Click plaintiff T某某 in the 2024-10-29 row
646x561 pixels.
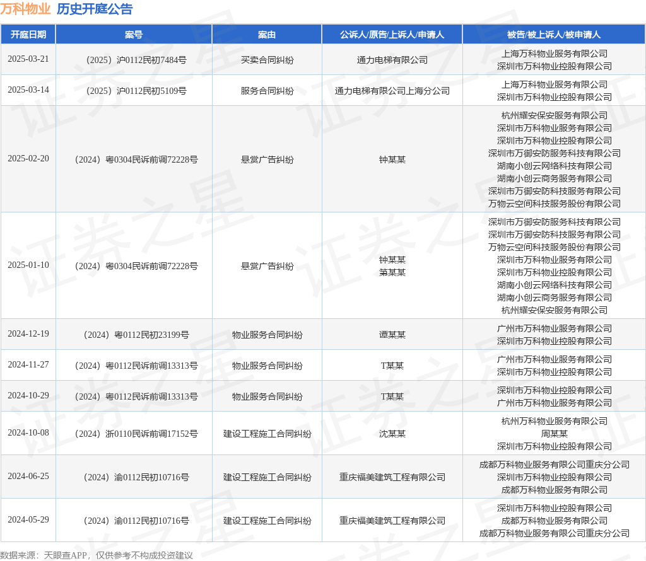click(x=392, y=396)
